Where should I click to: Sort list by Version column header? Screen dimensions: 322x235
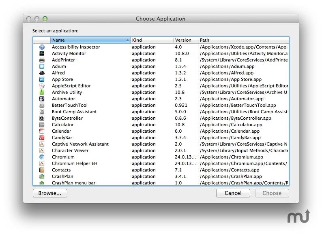click(185, 40)
